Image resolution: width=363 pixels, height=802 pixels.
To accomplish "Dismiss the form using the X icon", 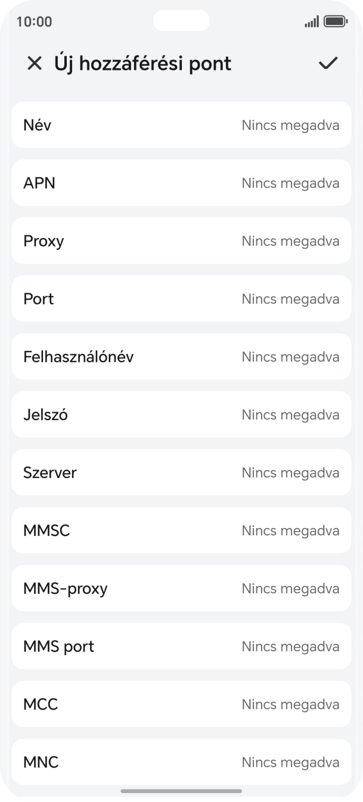I will click(35, 63).
